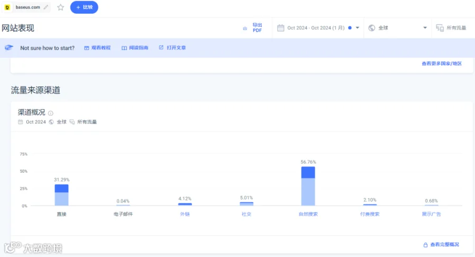475x257 pixels.
Task: Edit the site name with pencil icon
Action: point(46,7)
